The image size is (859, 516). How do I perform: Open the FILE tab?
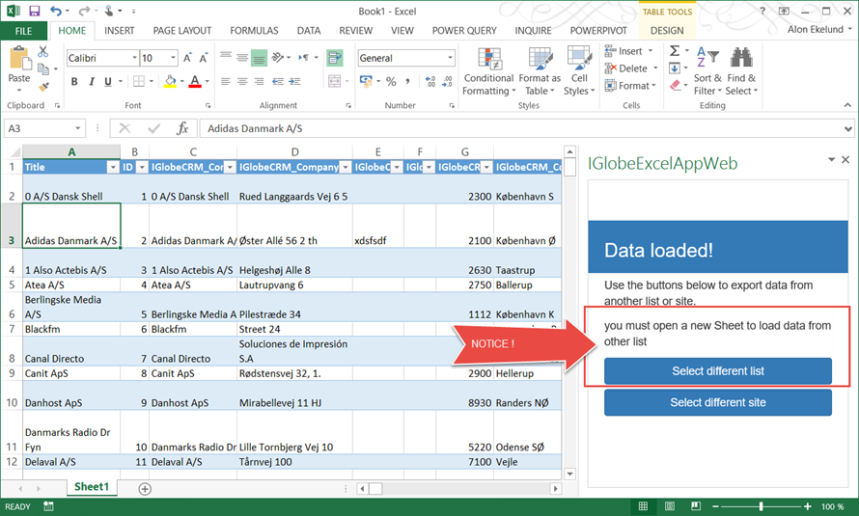click(x=23, y=31)
